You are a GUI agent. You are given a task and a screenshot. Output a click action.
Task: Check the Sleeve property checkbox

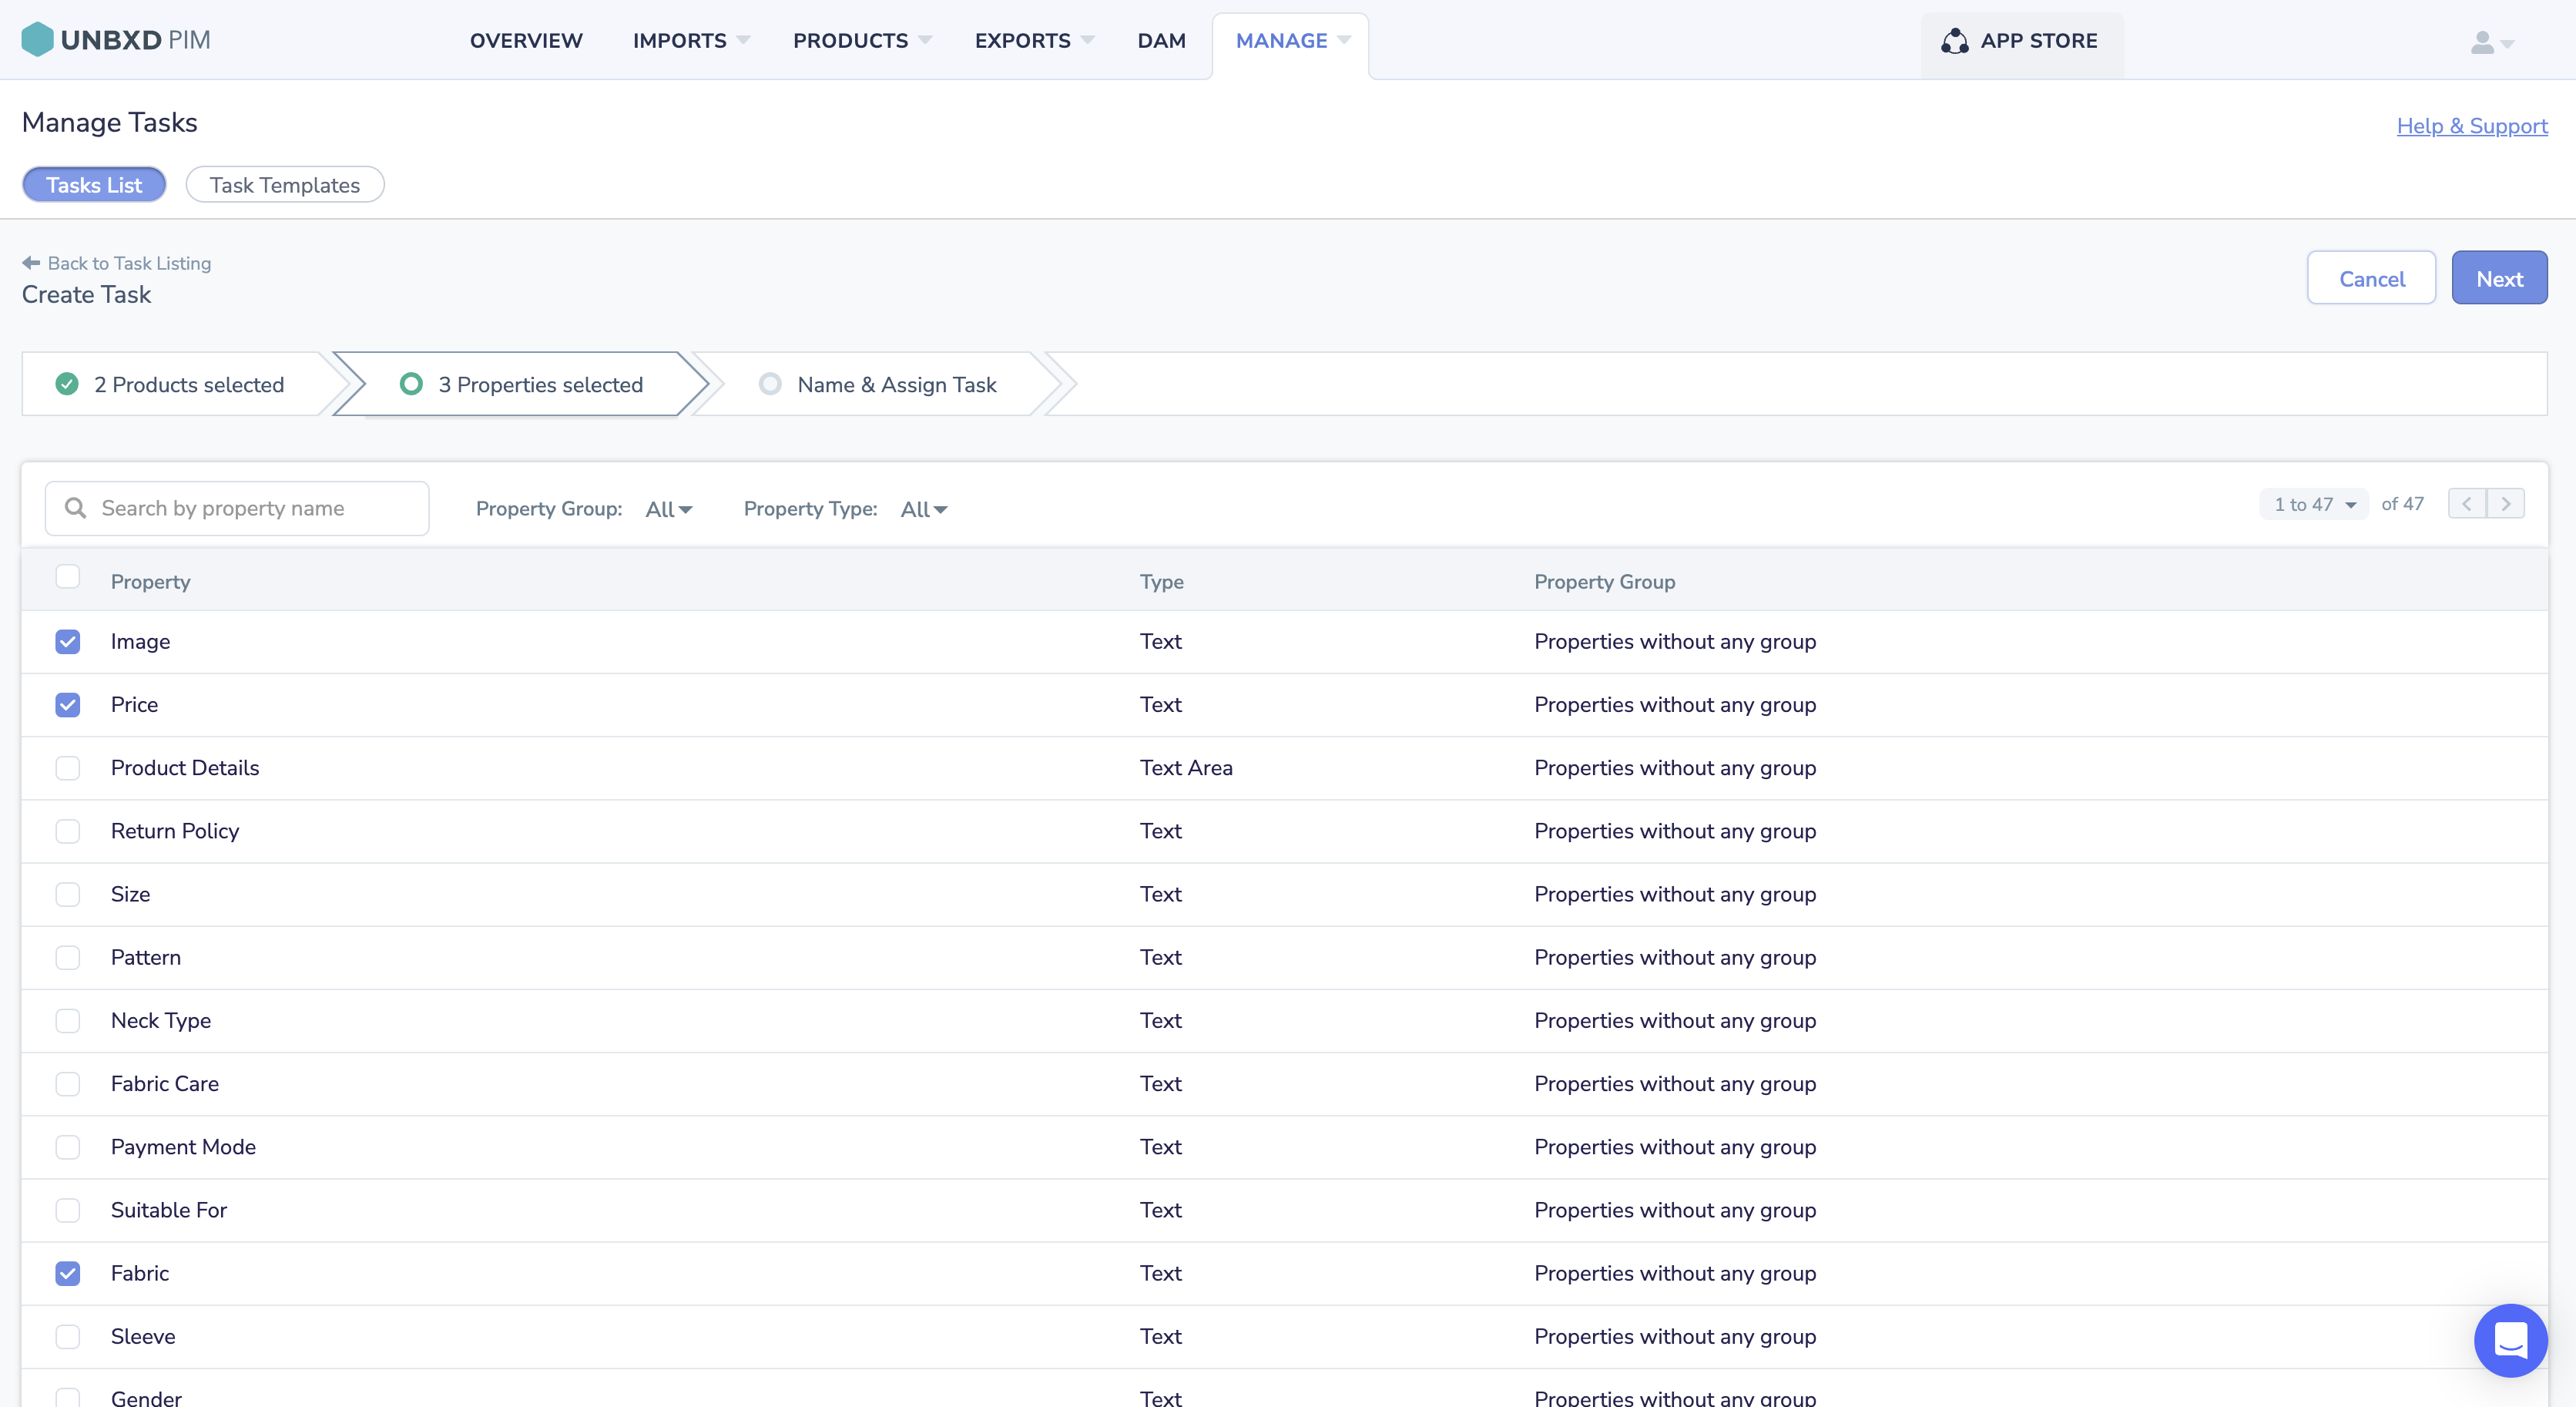click(67, 1336)
